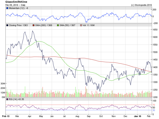Click the 'Nov' x-axis label
159x119 pixels.
(x=114, y=116)
